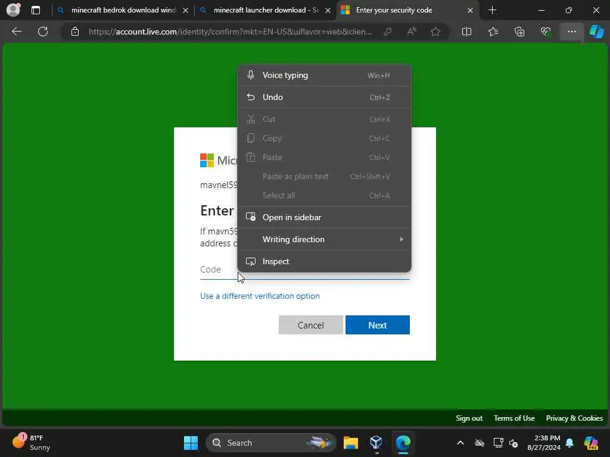Click into the Code input field
610x457 pixels.
(x=304, y=270)
